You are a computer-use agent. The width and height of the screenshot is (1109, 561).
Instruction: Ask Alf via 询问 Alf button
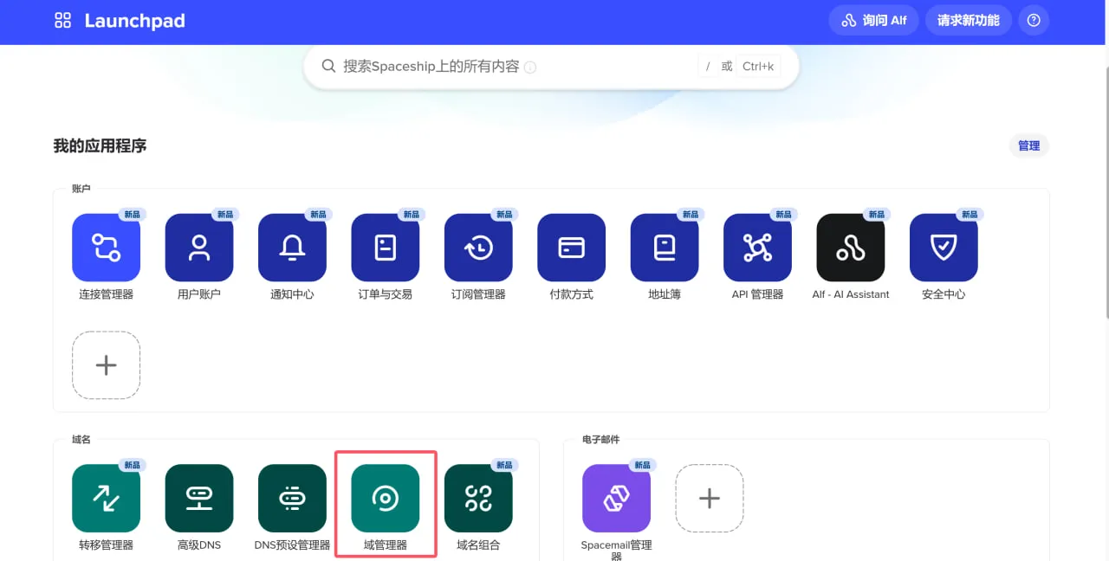[x=873, y=20]
